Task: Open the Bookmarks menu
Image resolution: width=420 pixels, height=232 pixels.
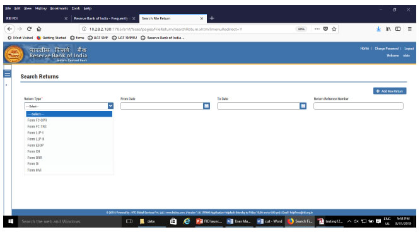Action: 59,8
